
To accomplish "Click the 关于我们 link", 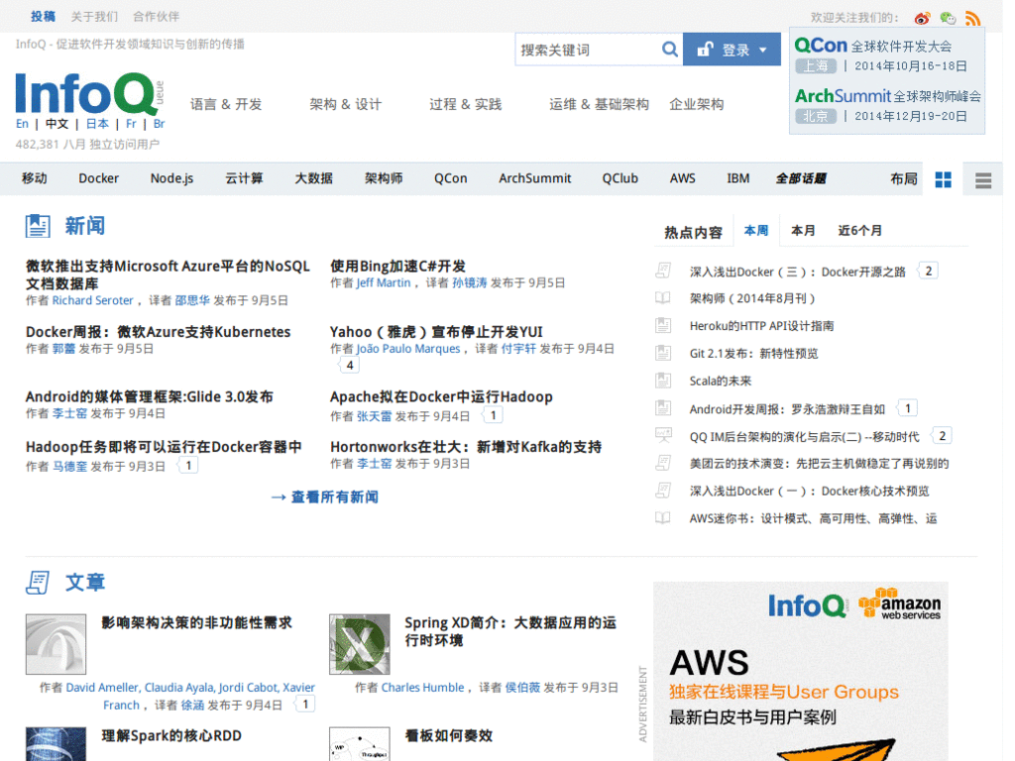I will coord(94,16).
